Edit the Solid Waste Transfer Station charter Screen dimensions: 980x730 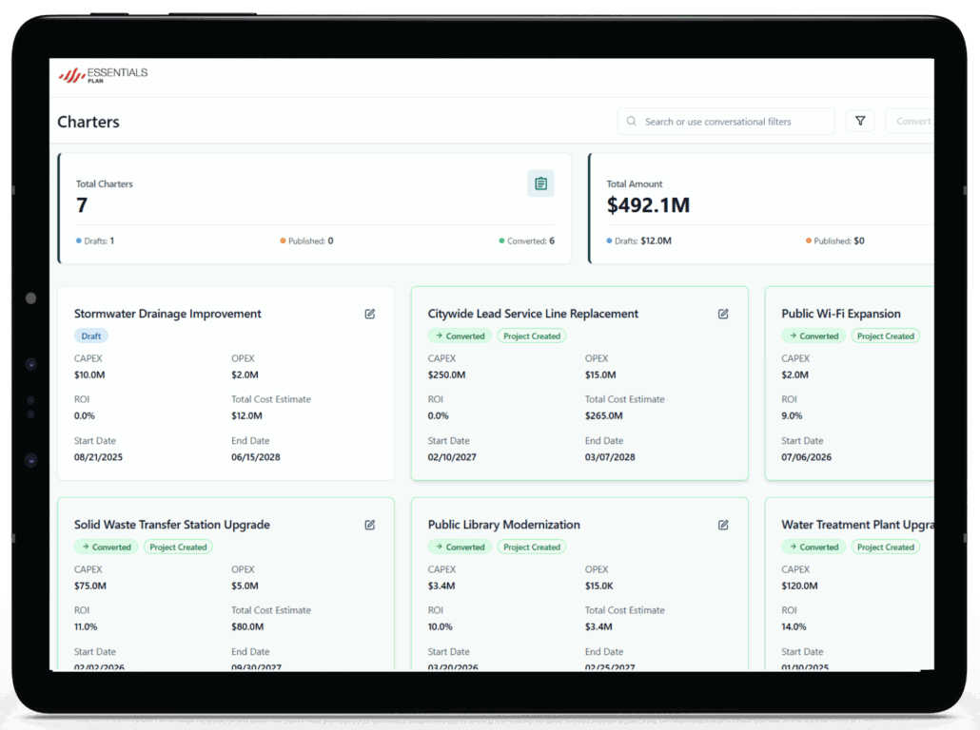click(370, 525)
